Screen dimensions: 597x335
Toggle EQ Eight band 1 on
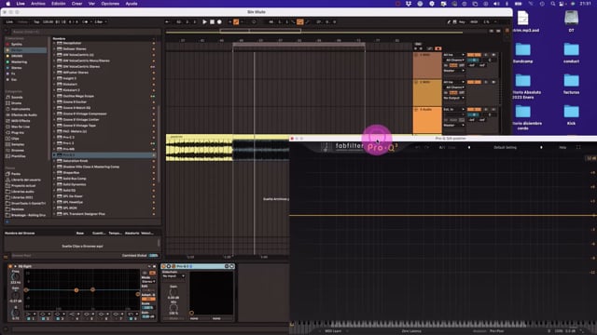pyautogui.click(x=29, y=318)
